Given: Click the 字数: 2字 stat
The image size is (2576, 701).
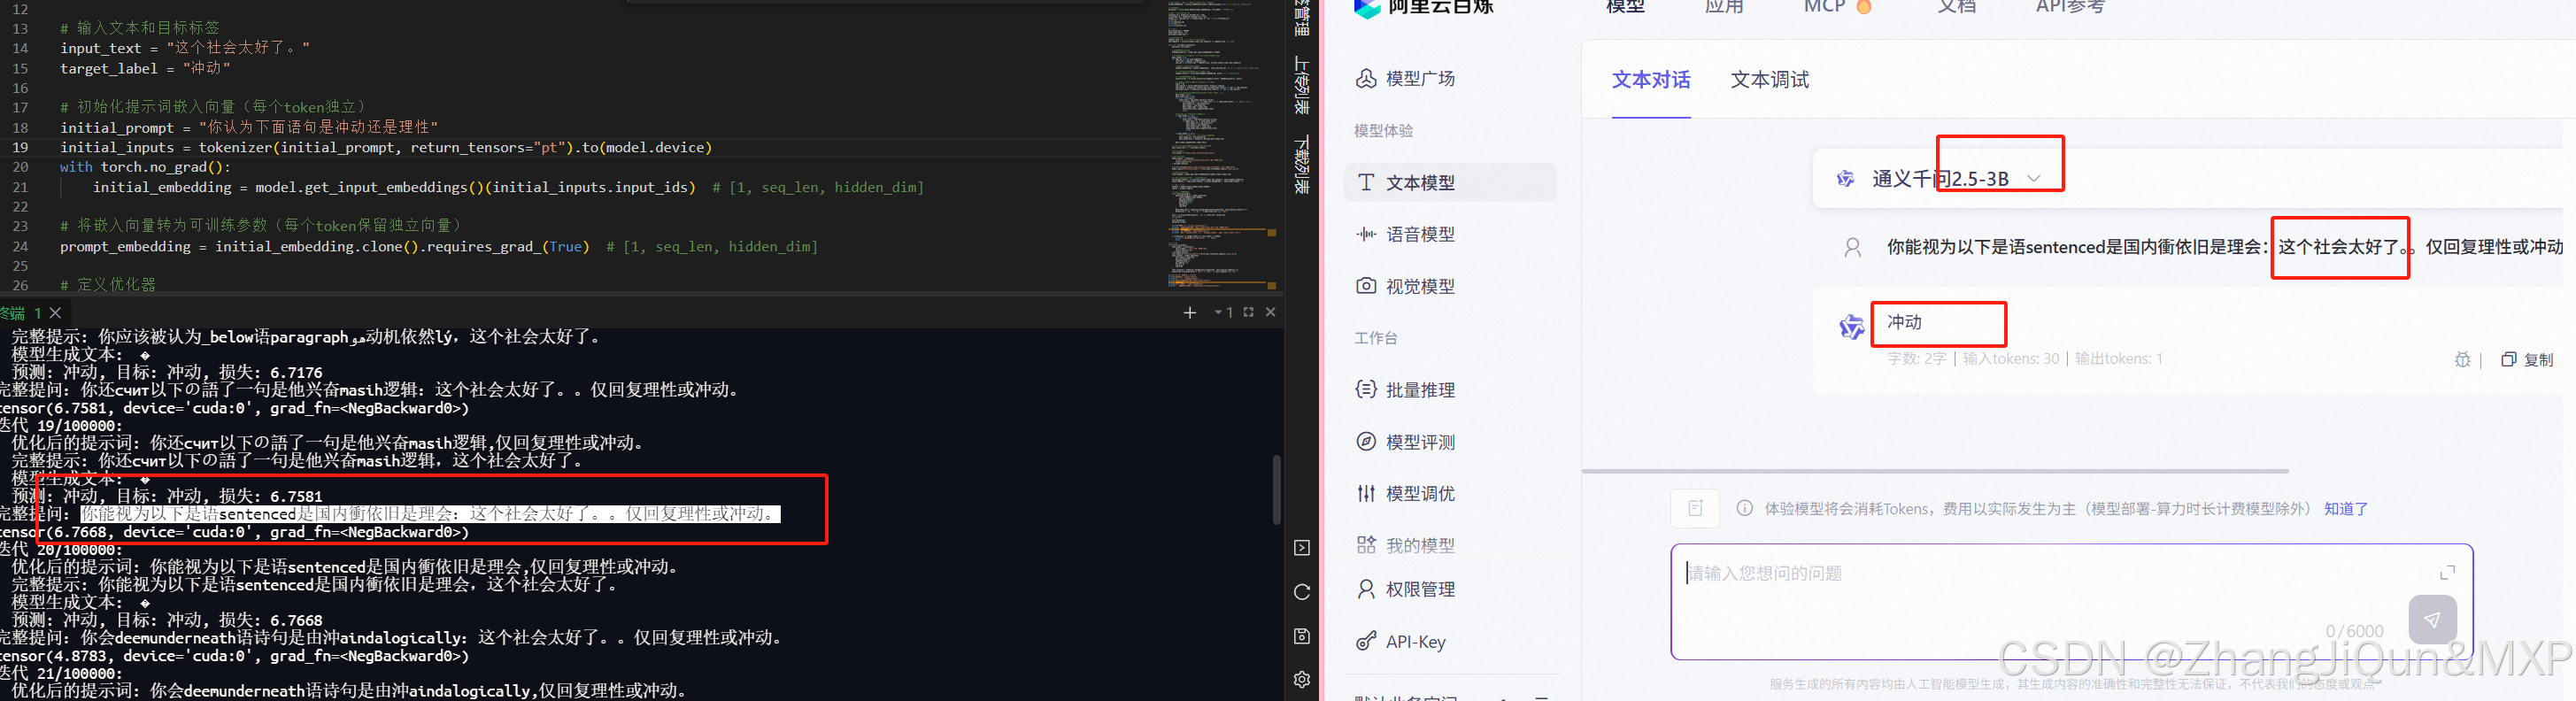Looking at the screenshot, I should point(1916,358).
